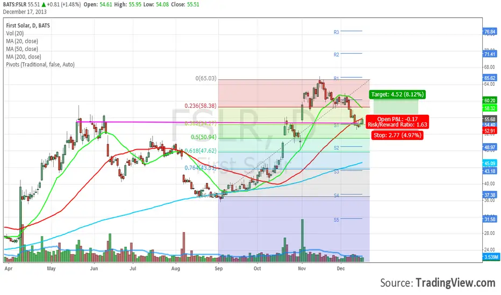Select the MA (200, close) indicator legend
Image resolution: width=501 pixels, height=295 pixels.
tap(23, 57)
